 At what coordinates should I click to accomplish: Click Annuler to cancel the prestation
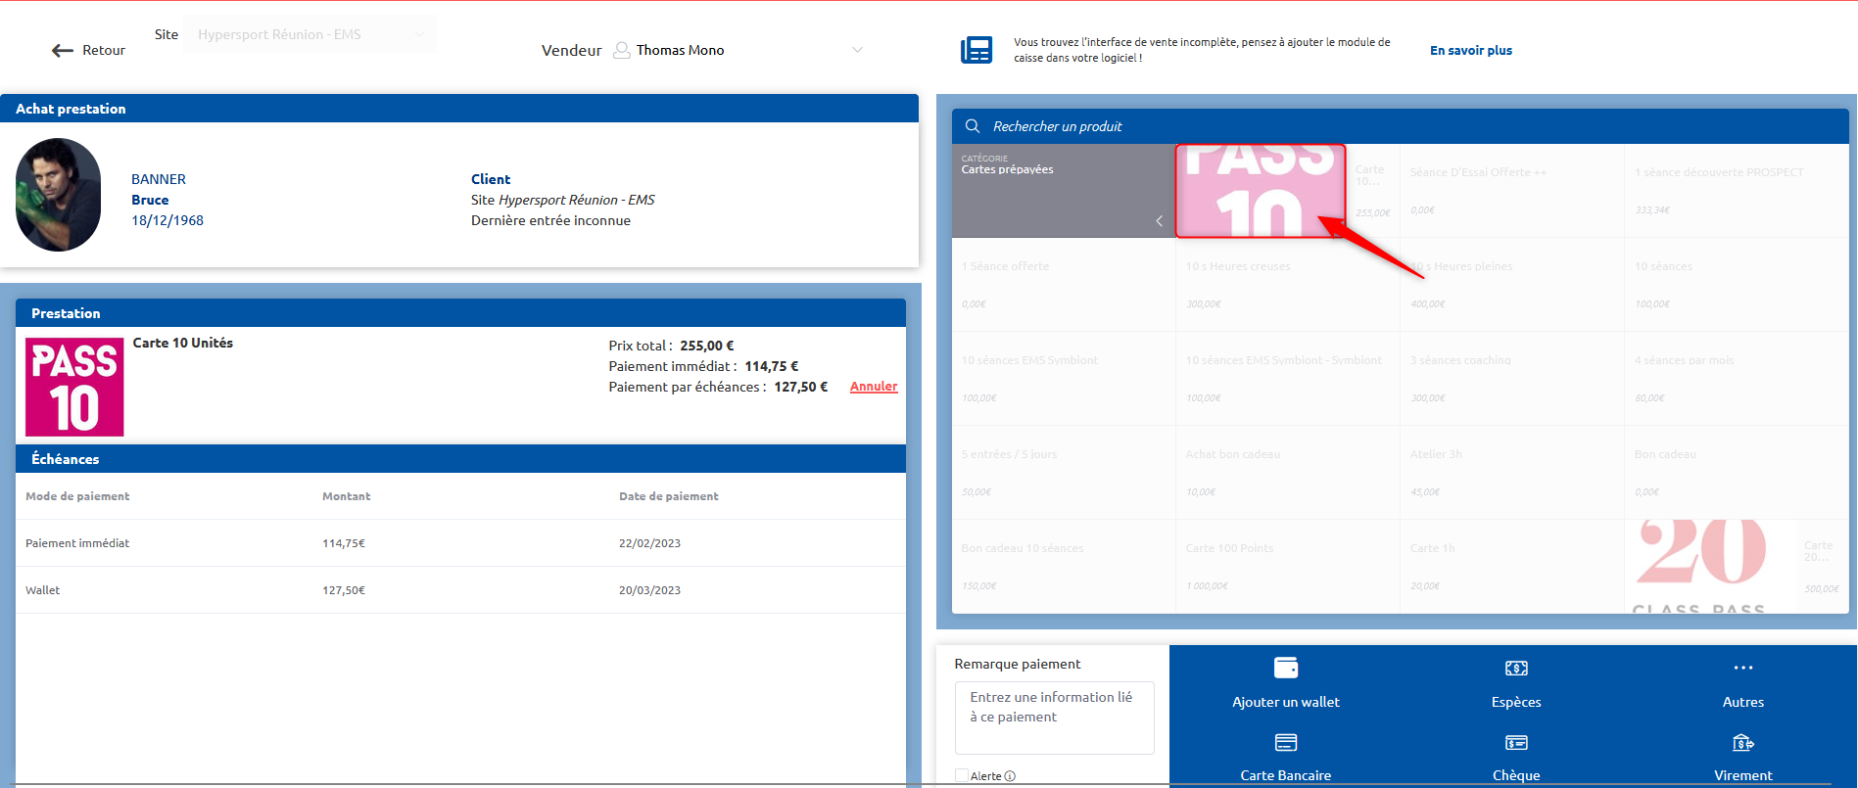(x=874, y=387)
